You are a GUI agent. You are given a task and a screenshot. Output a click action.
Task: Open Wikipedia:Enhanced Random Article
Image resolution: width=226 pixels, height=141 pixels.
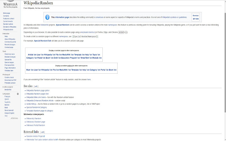[x=40, y=100]
